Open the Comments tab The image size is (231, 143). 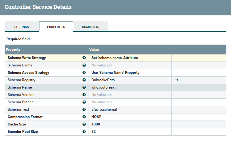click(91, 27)
